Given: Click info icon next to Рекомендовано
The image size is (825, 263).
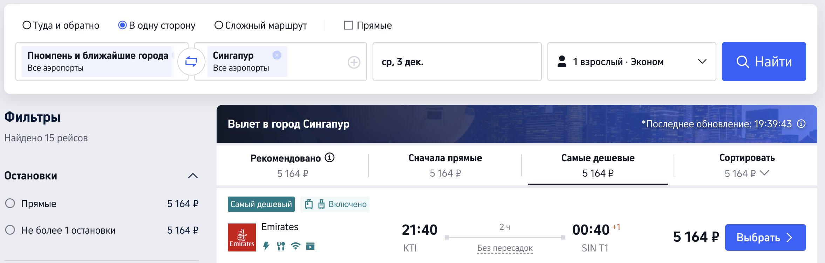Looking at the screenshot, I should point(329,158).
